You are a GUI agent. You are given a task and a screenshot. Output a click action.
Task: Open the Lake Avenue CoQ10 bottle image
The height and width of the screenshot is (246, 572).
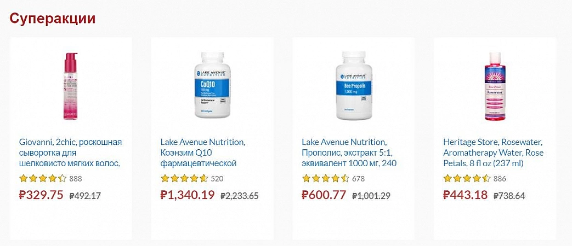[x=212, y=86]
